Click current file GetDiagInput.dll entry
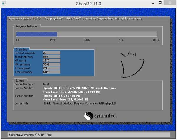The width and height of the screenshot is (177, 140). (x=80, y=103)
